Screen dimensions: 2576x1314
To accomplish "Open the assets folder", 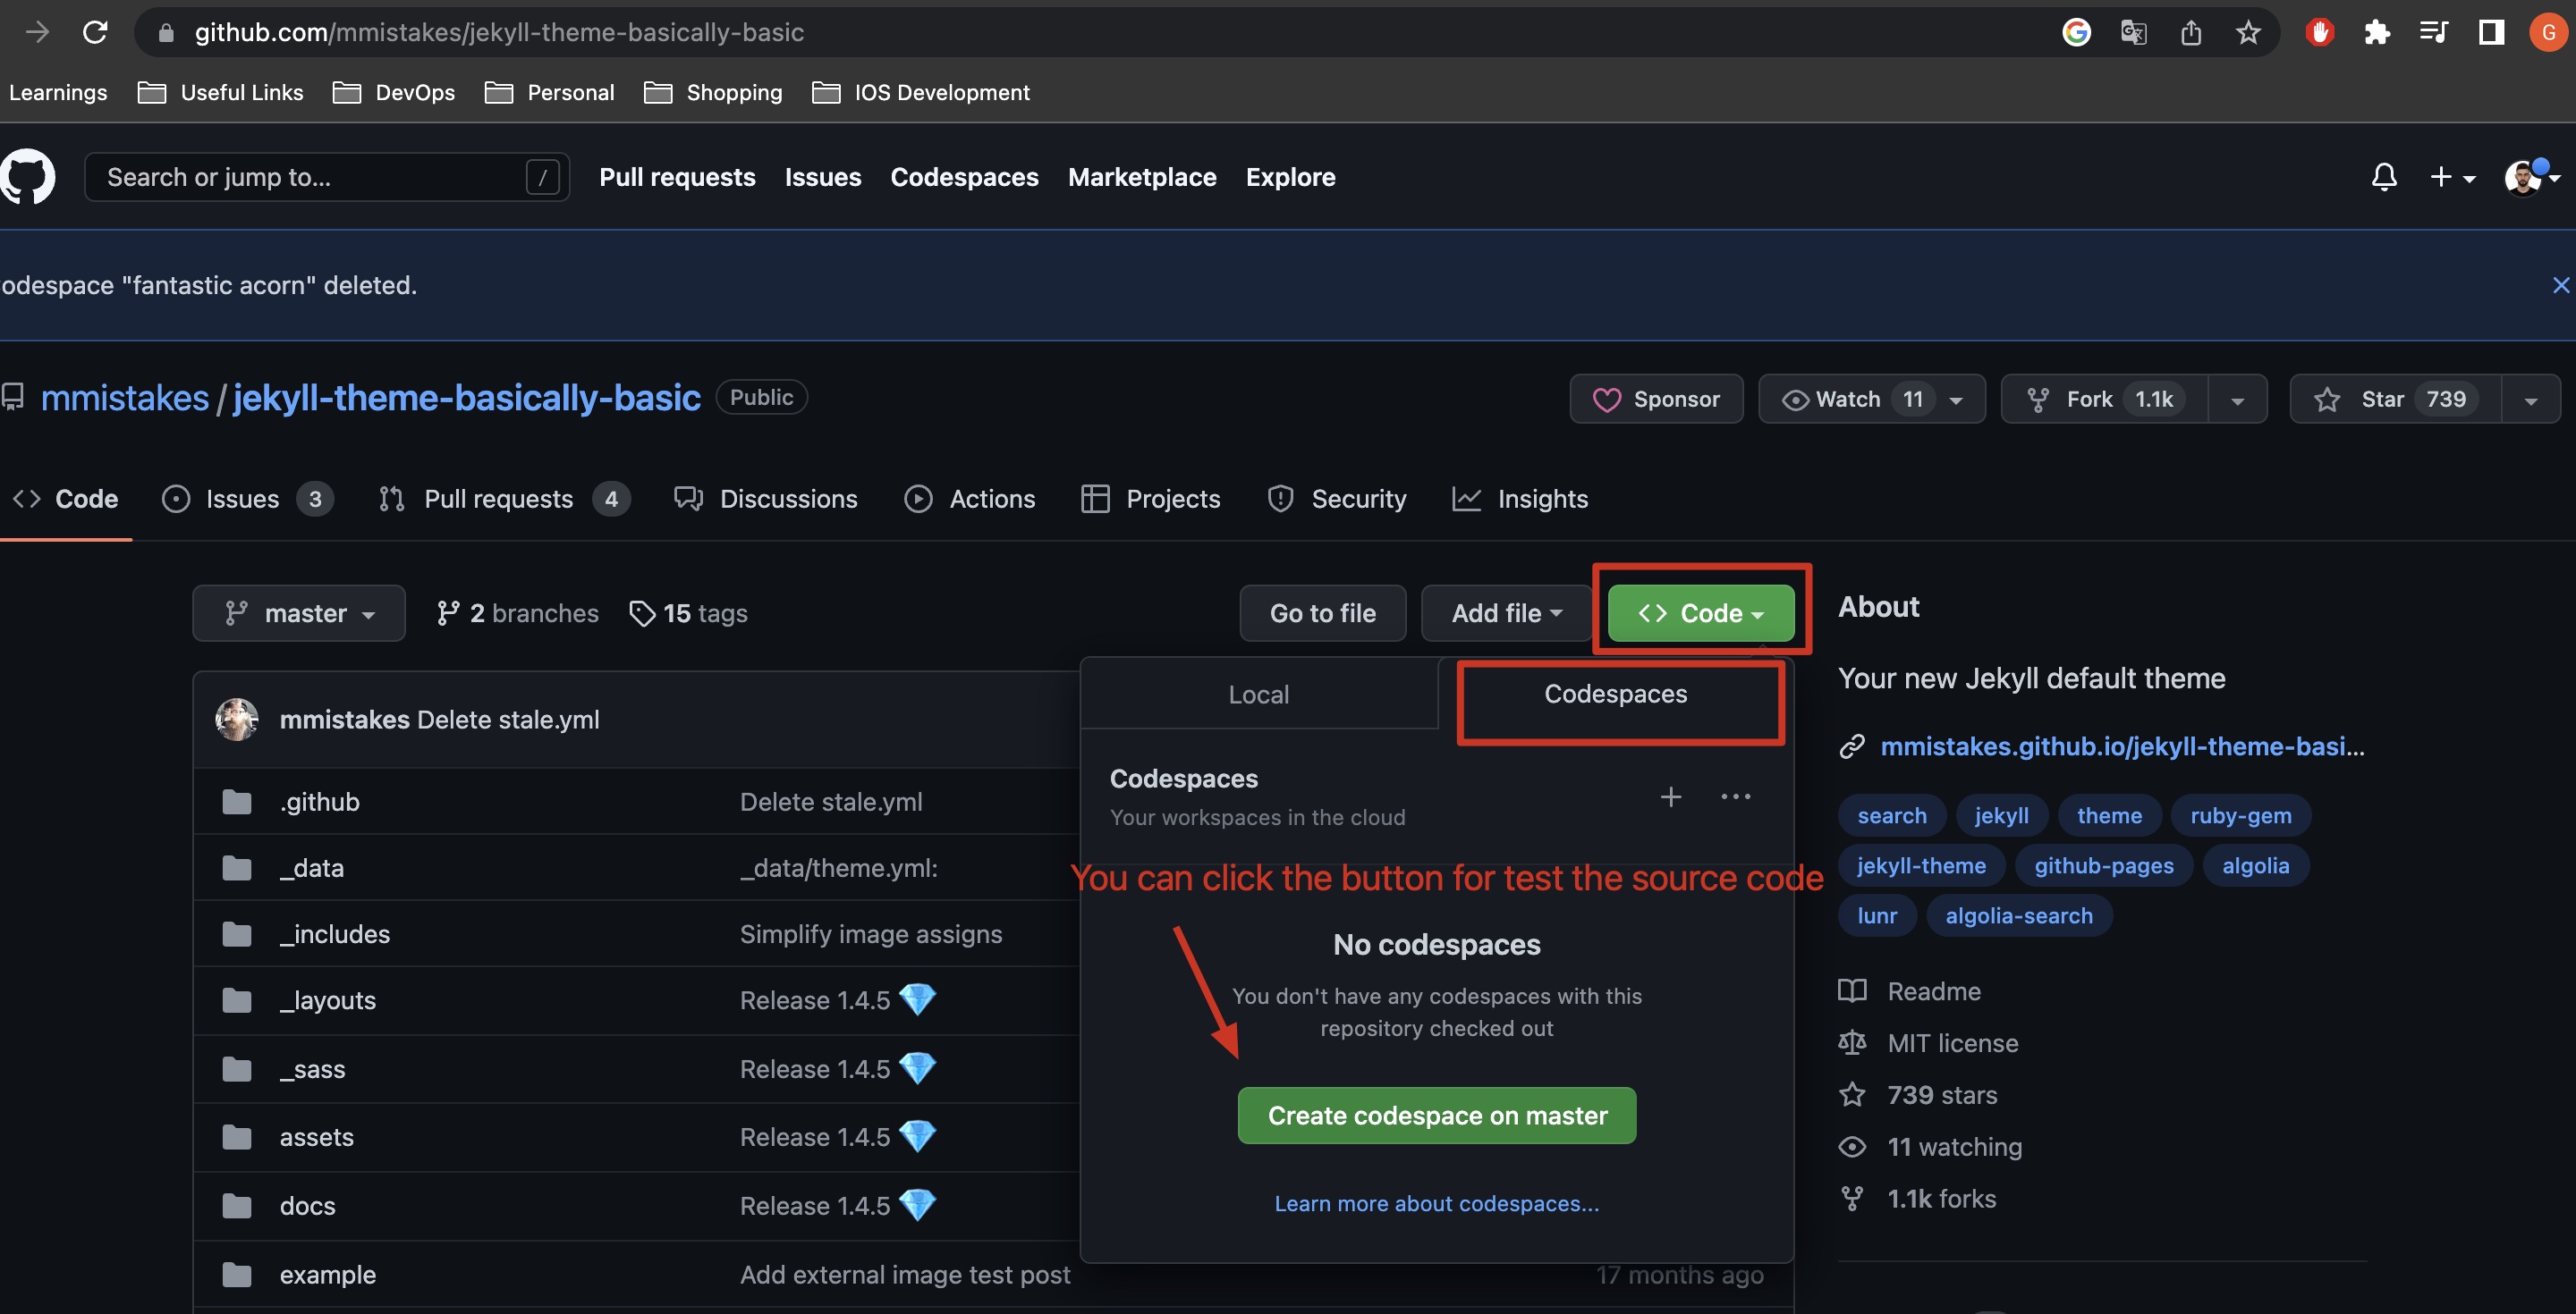I will [x=316, y=1136].
